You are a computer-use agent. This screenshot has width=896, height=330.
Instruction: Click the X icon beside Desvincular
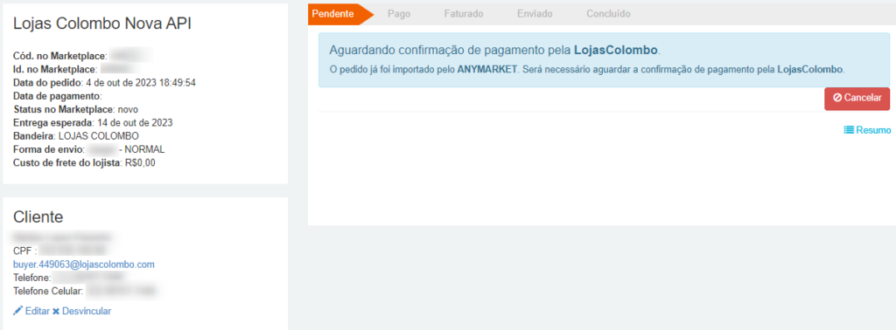(56, 311)
